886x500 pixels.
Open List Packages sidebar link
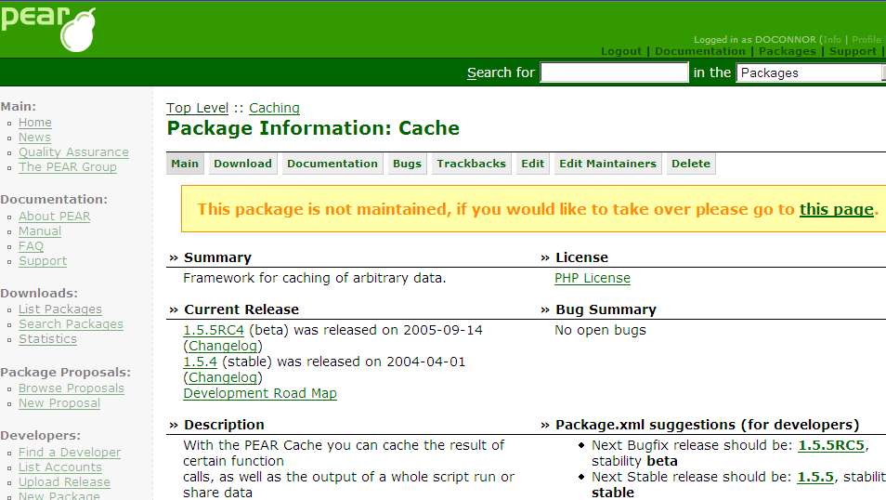(60, 309)
